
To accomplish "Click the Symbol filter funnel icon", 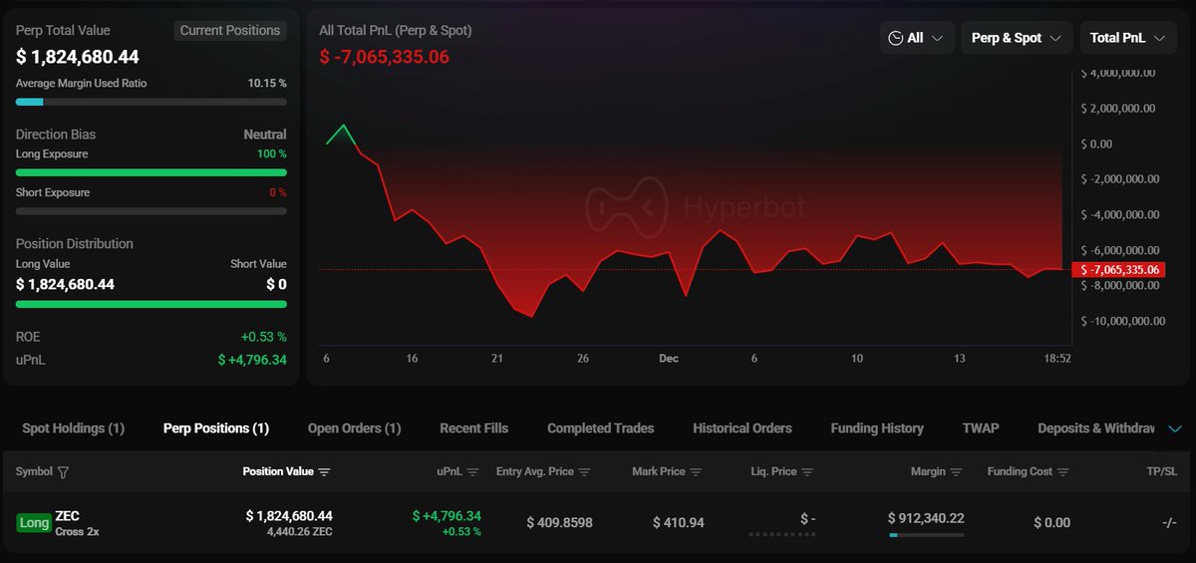I will 64,472.
